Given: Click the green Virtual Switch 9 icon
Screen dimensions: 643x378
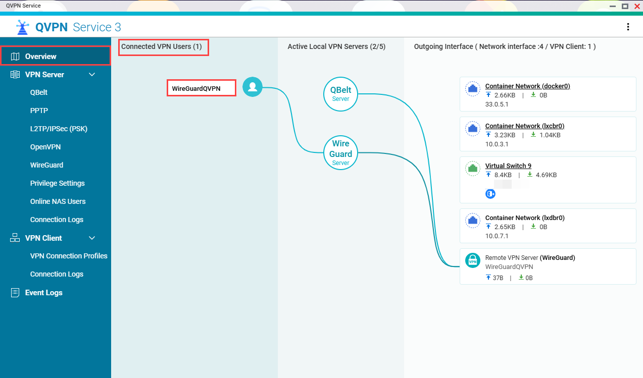Looking at the screenshot, I should point(472,168).
